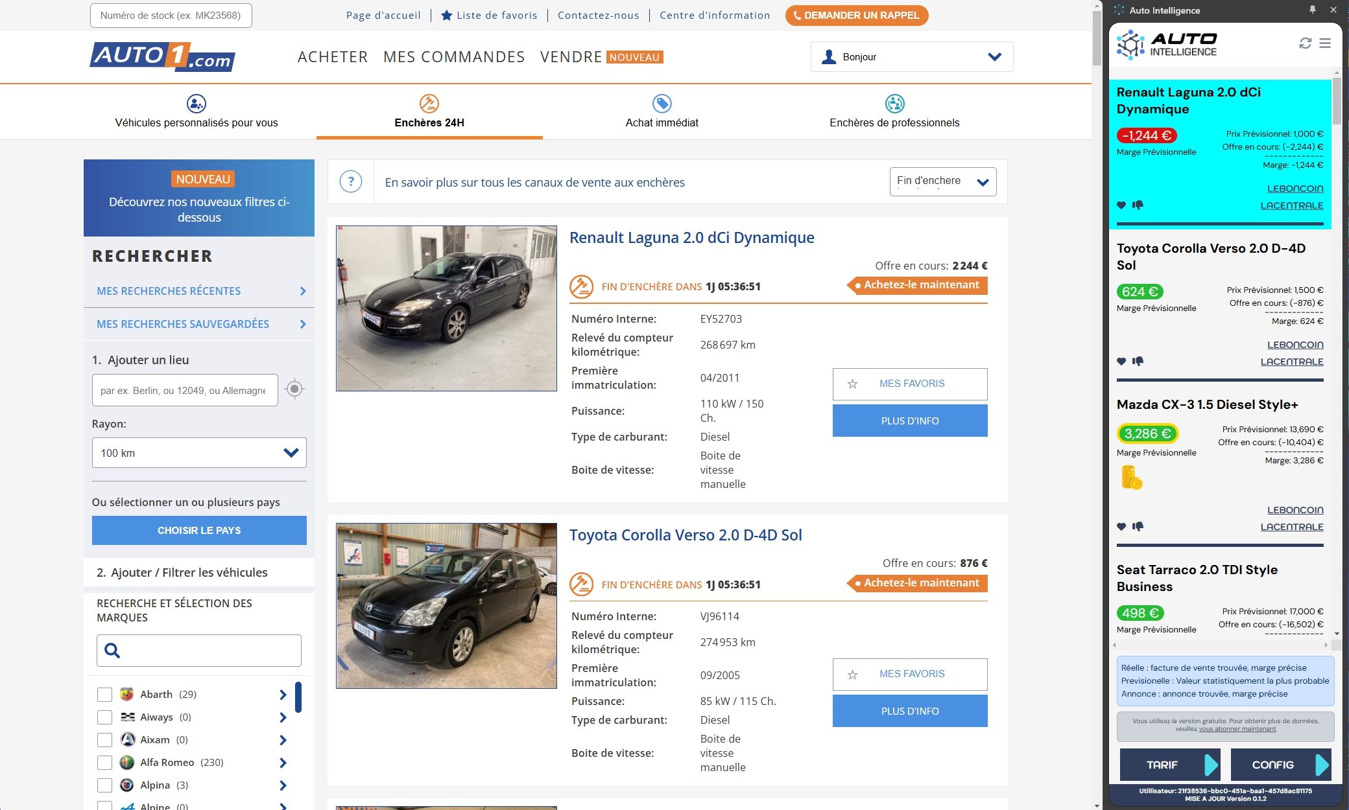This screenshot has height=810, width=1349.
Task: Click the brand list scrollbar handle
Action: (298, 697)
